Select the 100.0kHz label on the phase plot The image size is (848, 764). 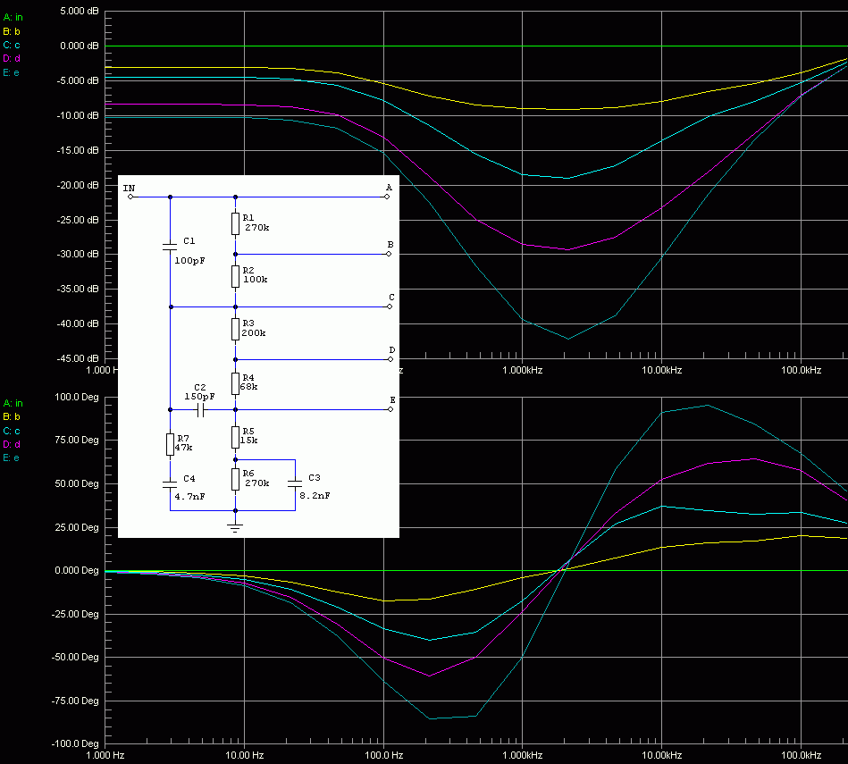click(801, 755)
